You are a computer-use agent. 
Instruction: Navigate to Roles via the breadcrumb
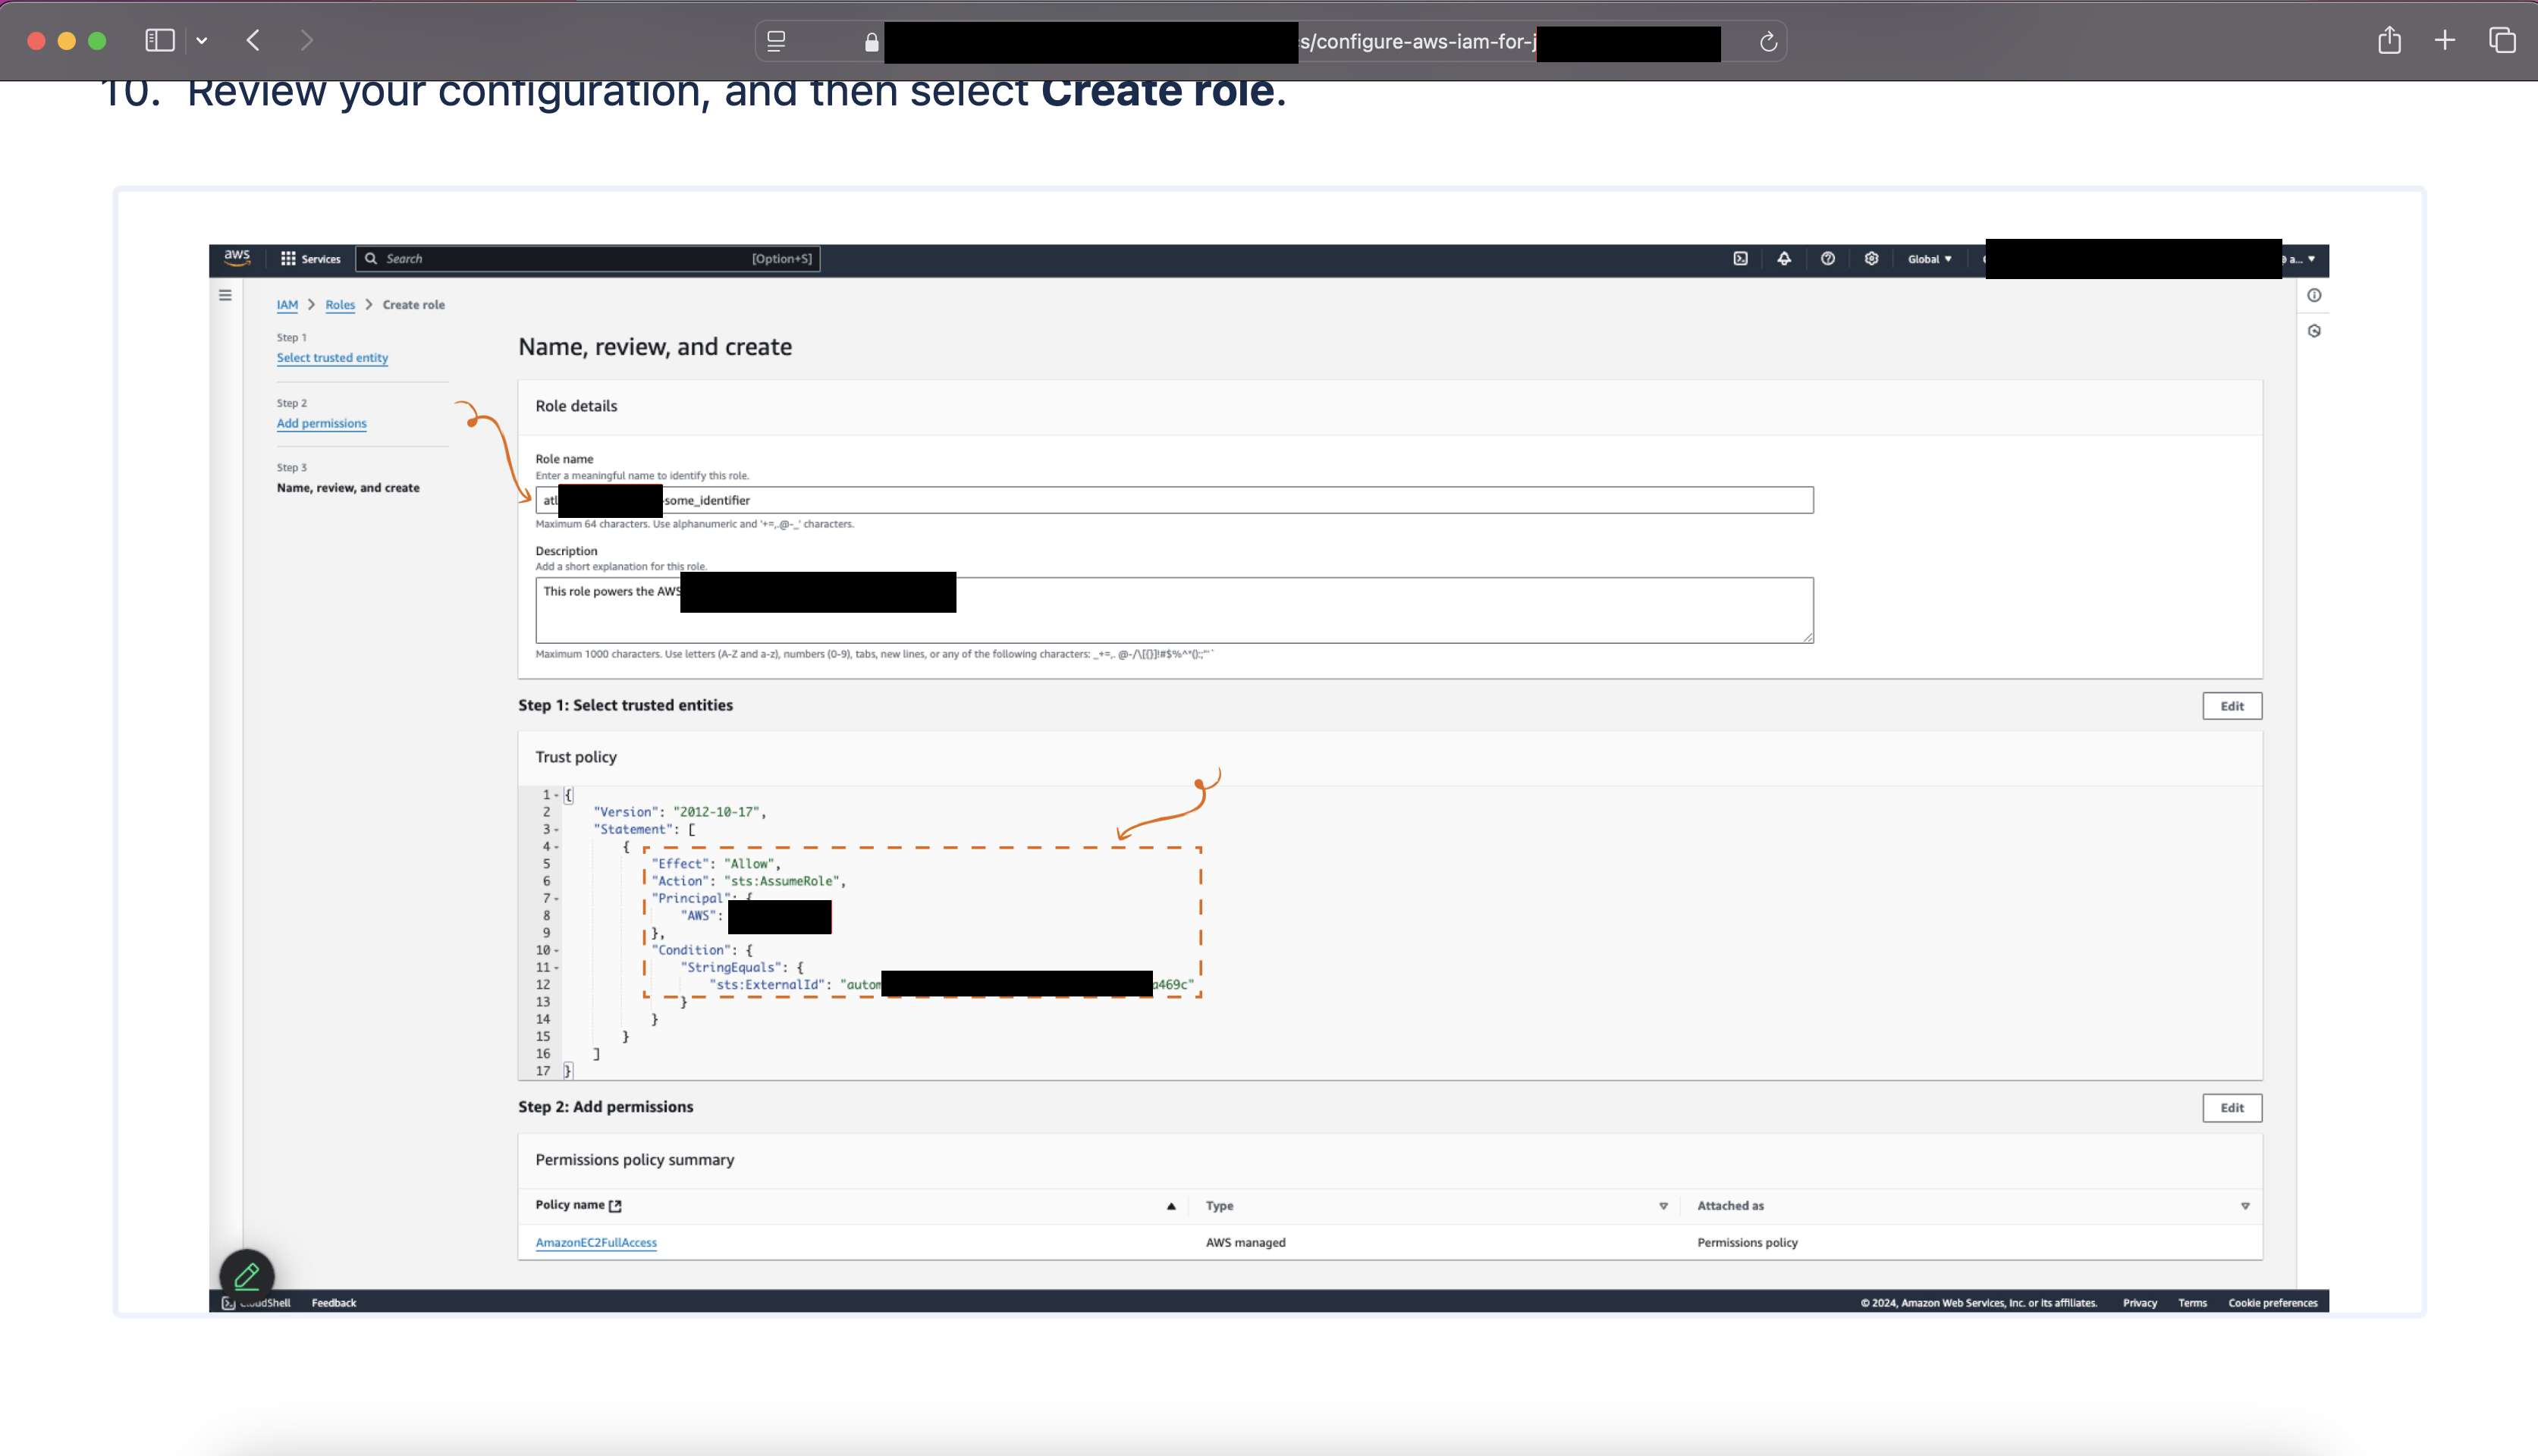click(340, 305)
